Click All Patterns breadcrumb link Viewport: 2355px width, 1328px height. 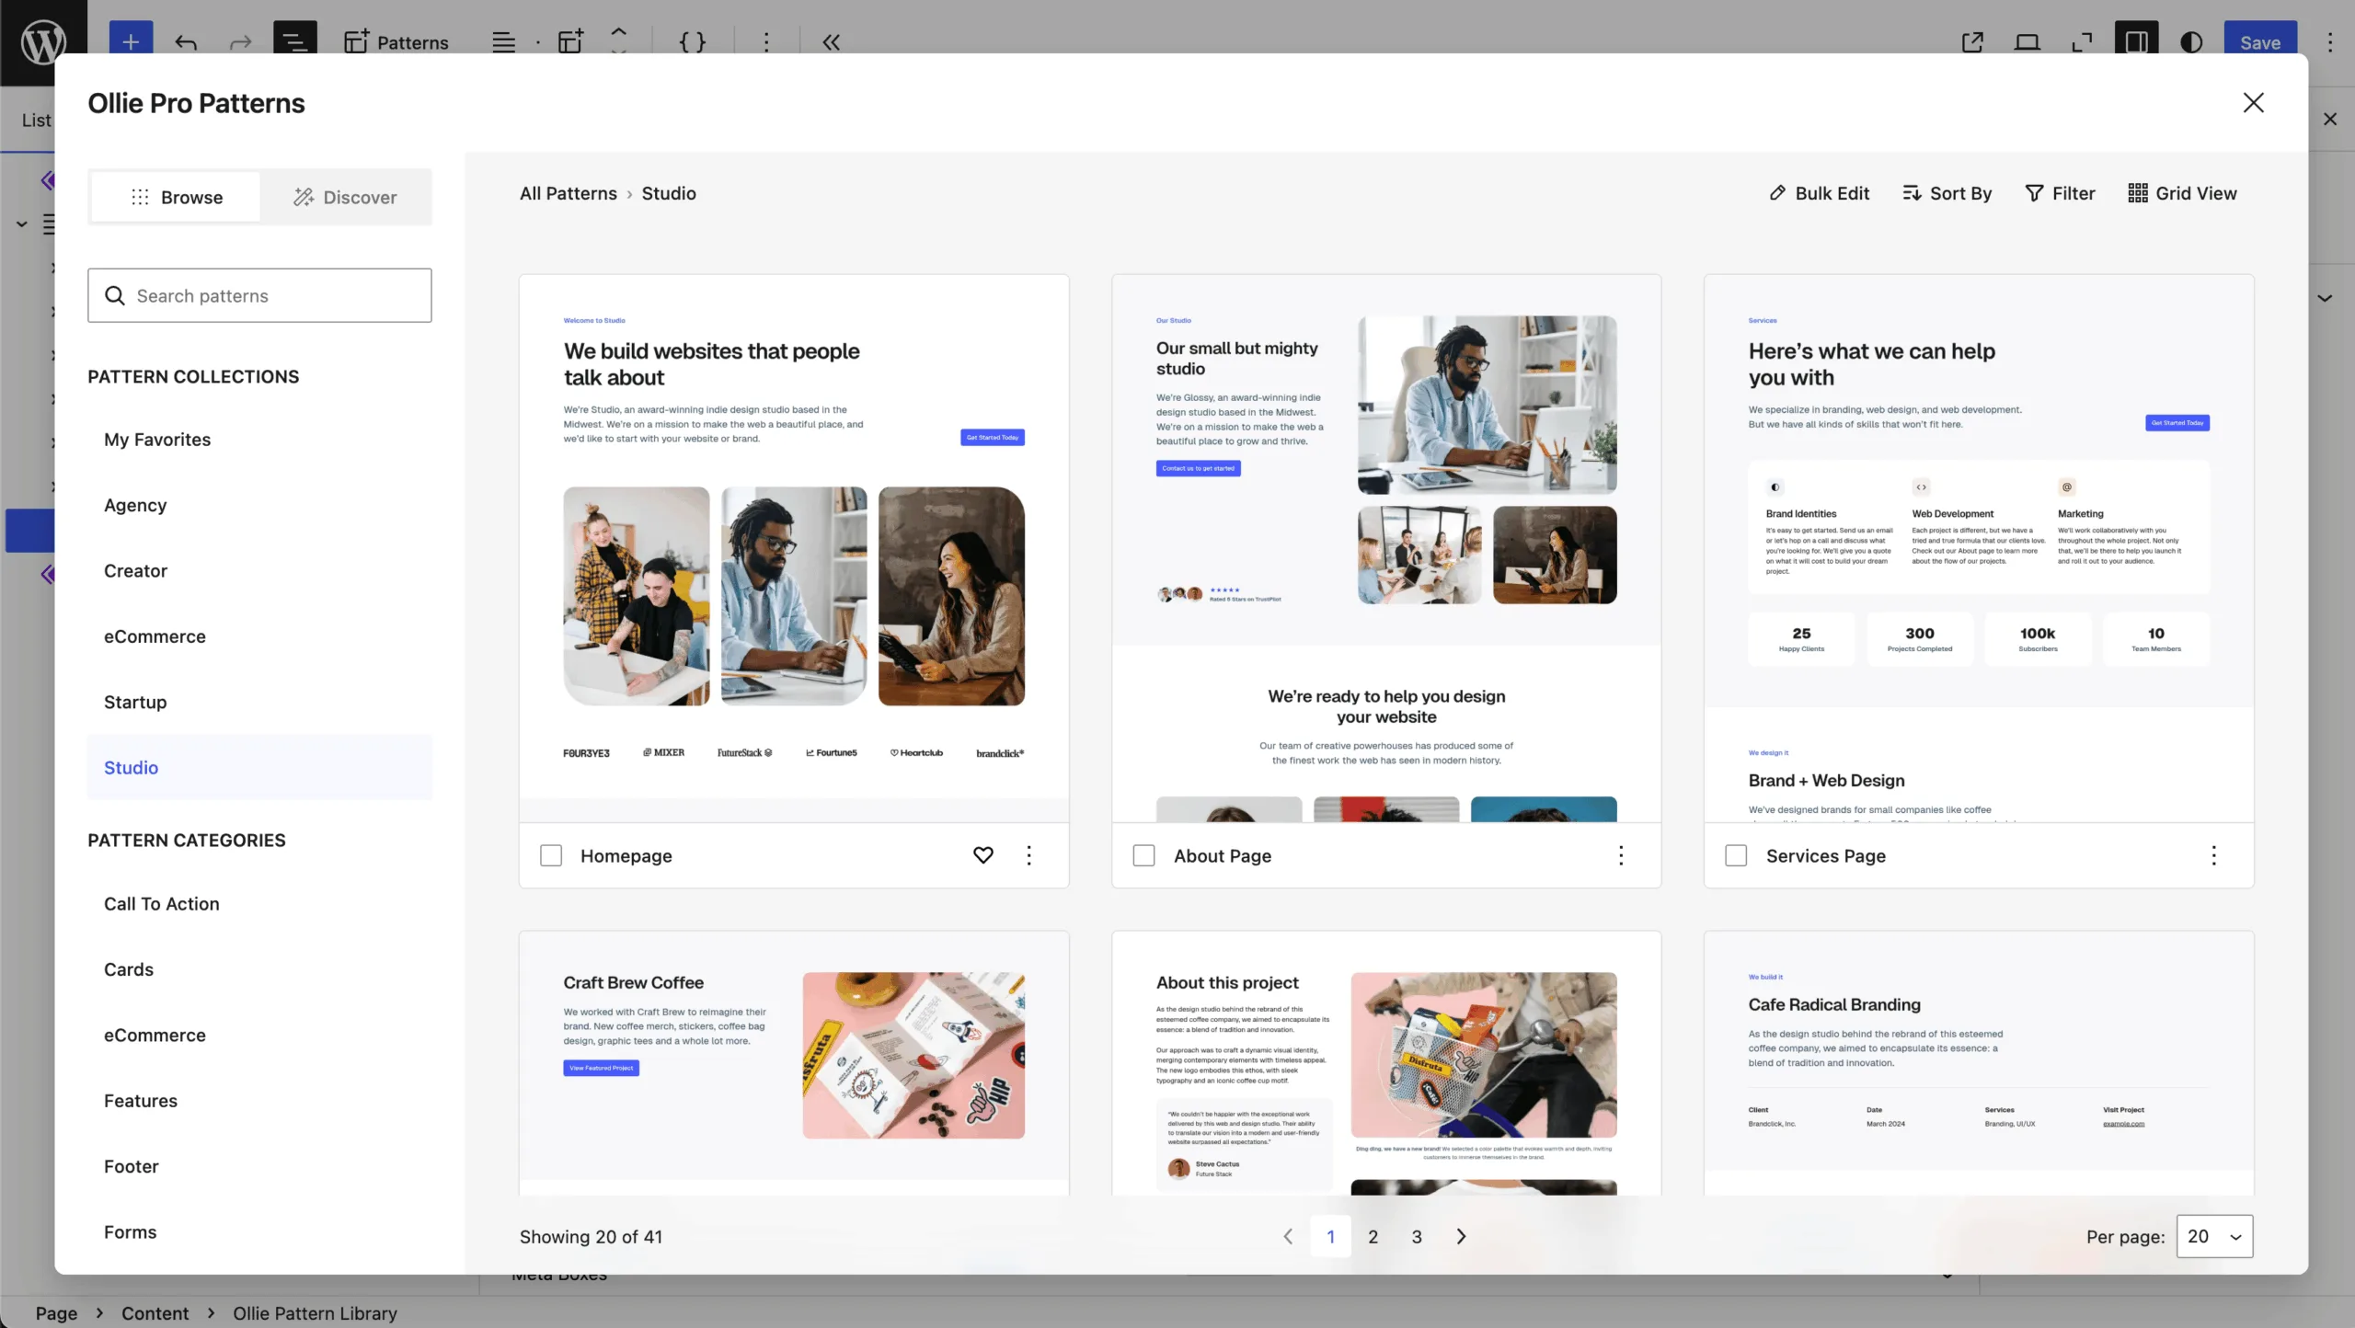[568, 193]
